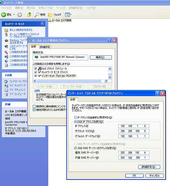170x186 pixels.
Task: Select 次の DNS サーバーのアドレスを使う radio button
Action: pos(75,148)
